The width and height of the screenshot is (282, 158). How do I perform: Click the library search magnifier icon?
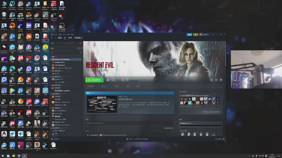coord(52,52)
